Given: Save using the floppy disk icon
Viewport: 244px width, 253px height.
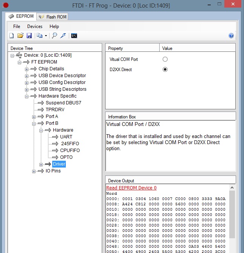Looking at the screenshot, I should [x=29, y=36].
